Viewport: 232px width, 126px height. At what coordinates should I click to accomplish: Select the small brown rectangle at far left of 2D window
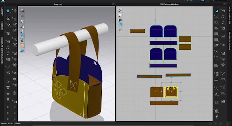click(x=137, y=31)
